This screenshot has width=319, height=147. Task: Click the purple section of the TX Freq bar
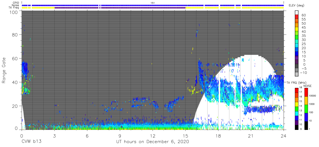(x=120, y=8)
